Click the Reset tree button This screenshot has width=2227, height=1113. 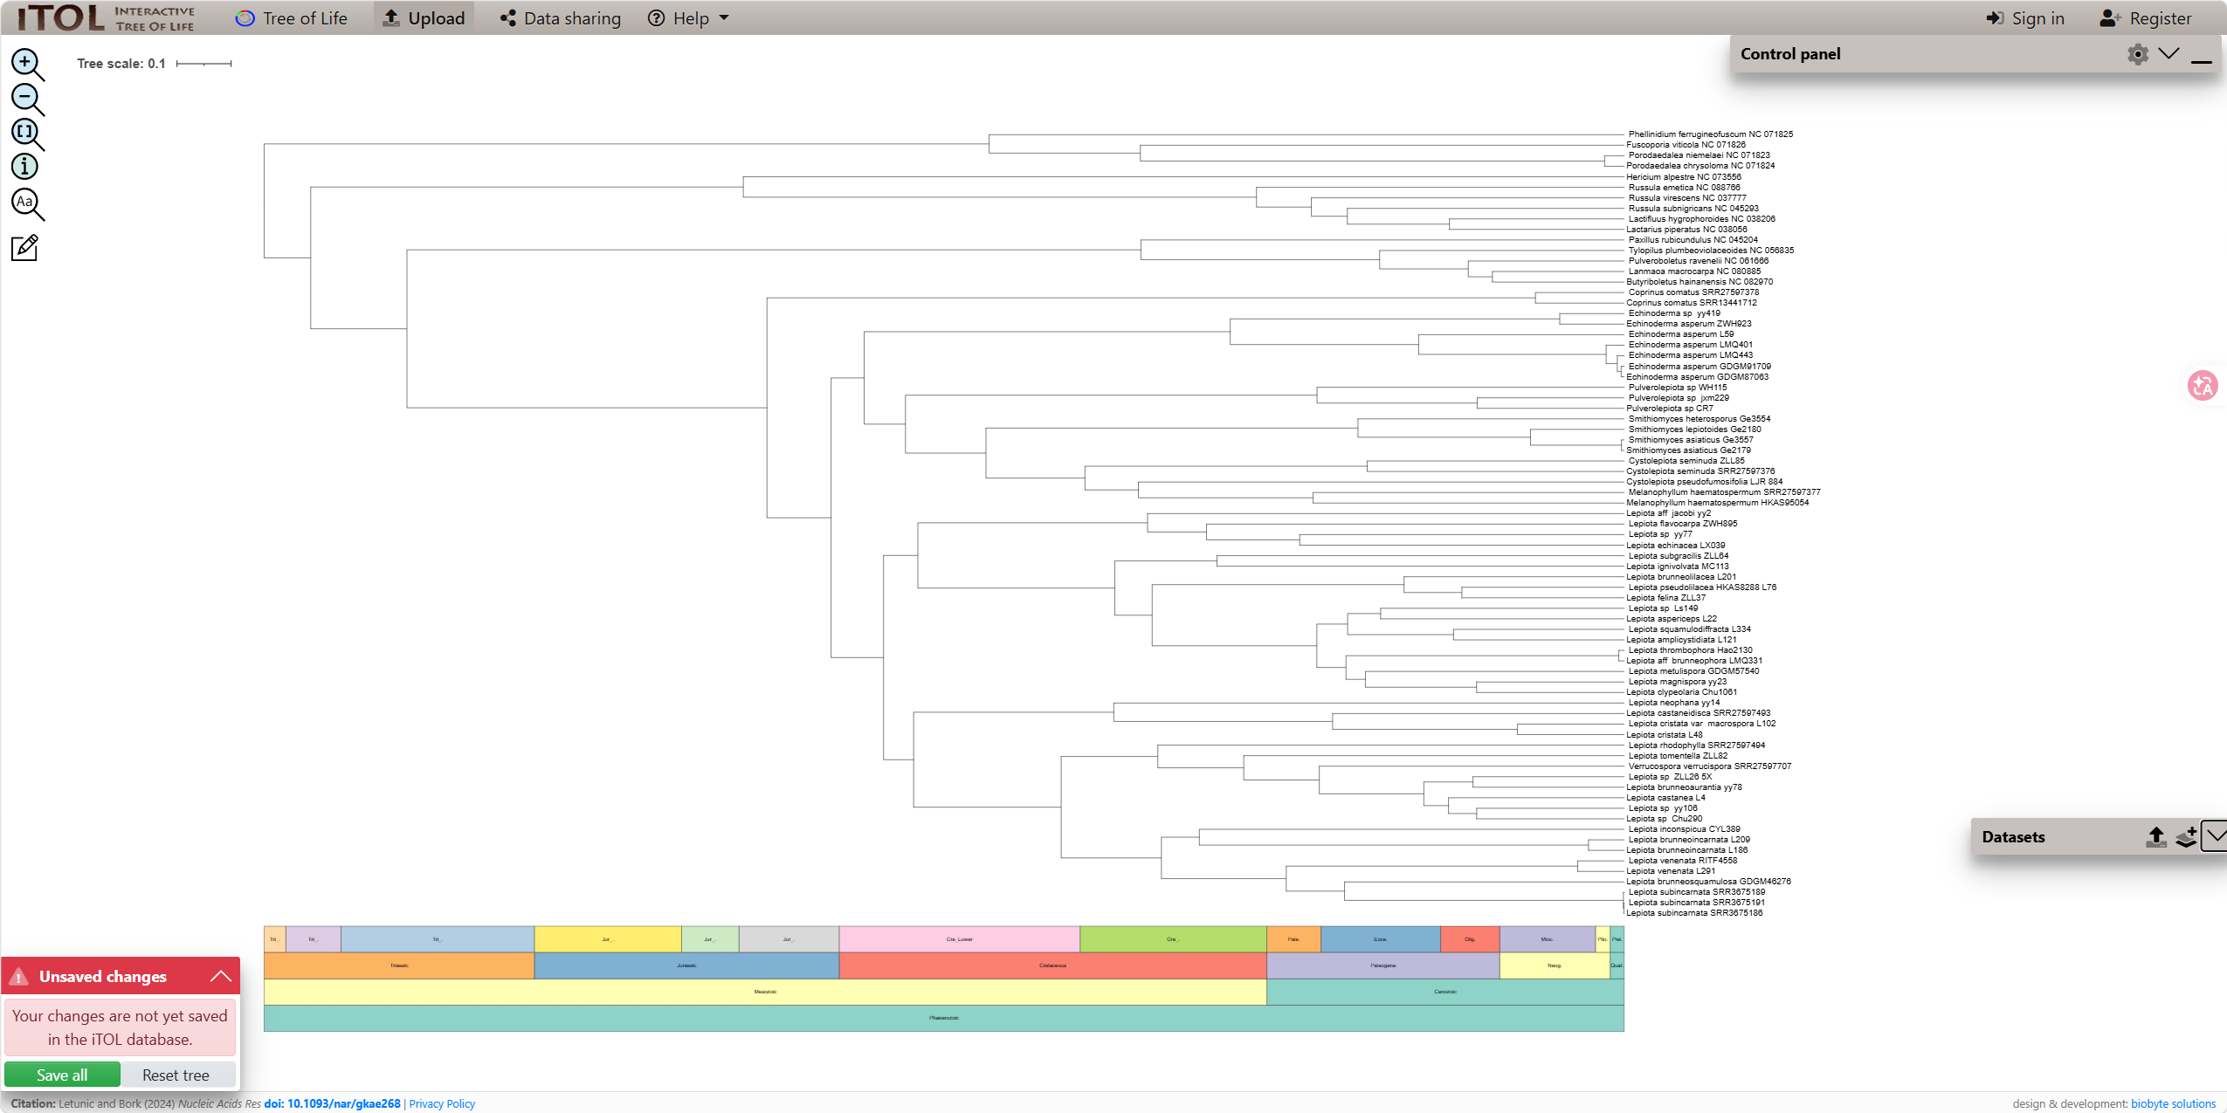tap(176, 1075)
